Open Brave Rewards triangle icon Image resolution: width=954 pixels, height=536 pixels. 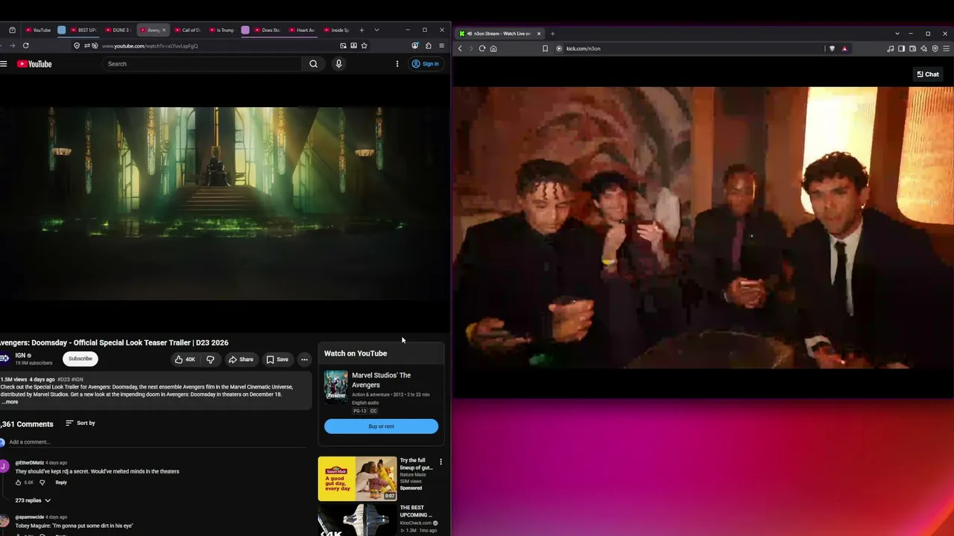(x=844, y=48)
